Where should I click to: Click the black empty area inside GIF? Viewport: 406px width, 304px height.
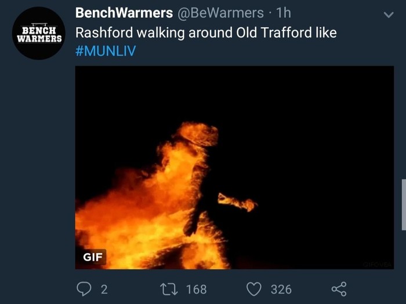(311, 129)
